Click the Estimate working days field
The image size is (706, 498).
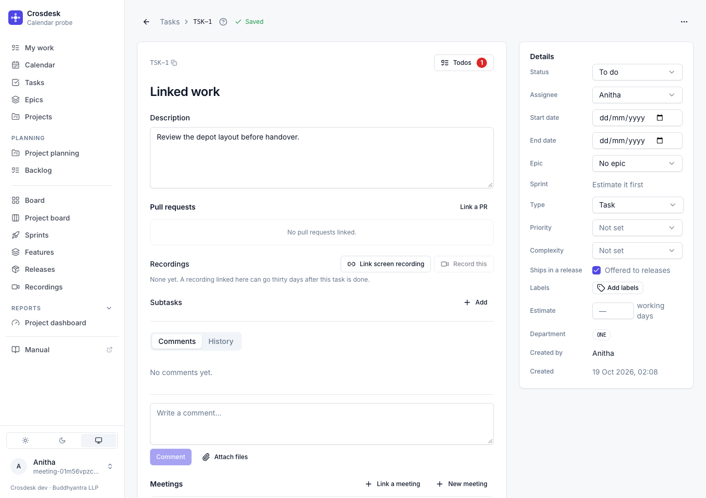click(x=613, y=311)
